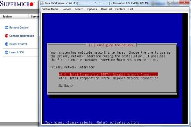Image resolution: width=191 pixels, height=127 pixels.
Task: Open the Remote Control link
Action: [x=19, y=28]
